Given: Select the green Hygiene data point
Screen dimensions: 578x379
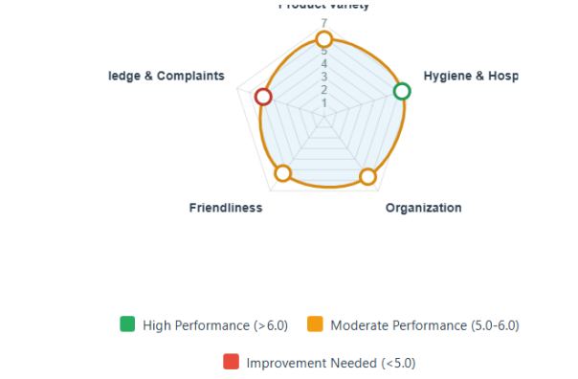Looking at the screenshot, I should click(x=402, y=91).
